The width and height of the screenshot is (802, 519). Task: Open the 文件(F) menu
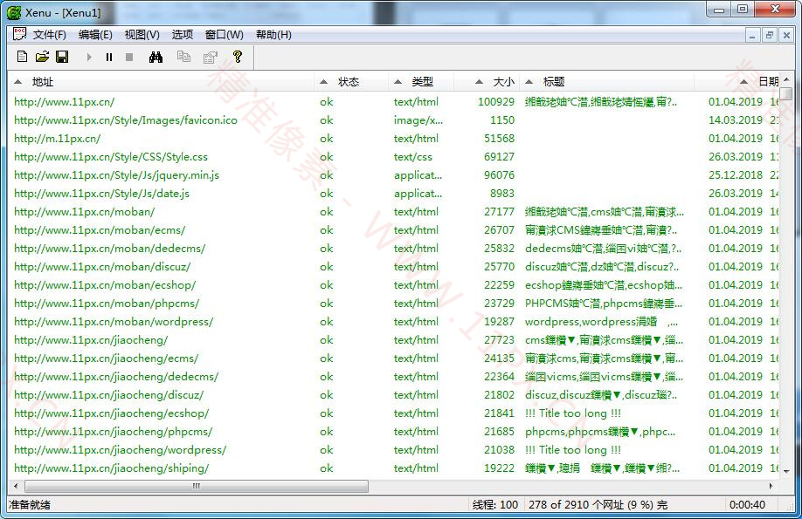[x=50, y=35]
